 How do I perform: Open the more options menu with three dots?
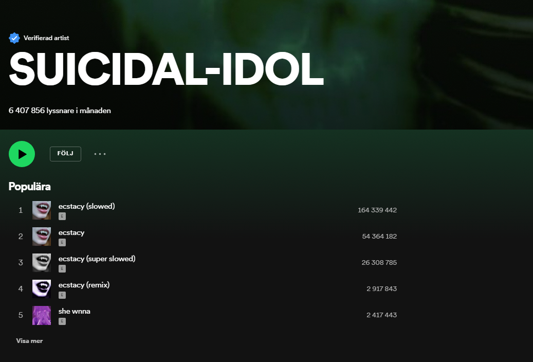point(100,154)
